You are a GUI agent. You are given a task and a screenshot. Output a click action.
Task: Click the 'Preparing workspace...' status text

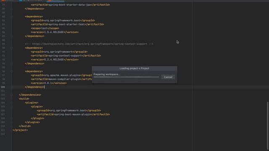point(107,74)
